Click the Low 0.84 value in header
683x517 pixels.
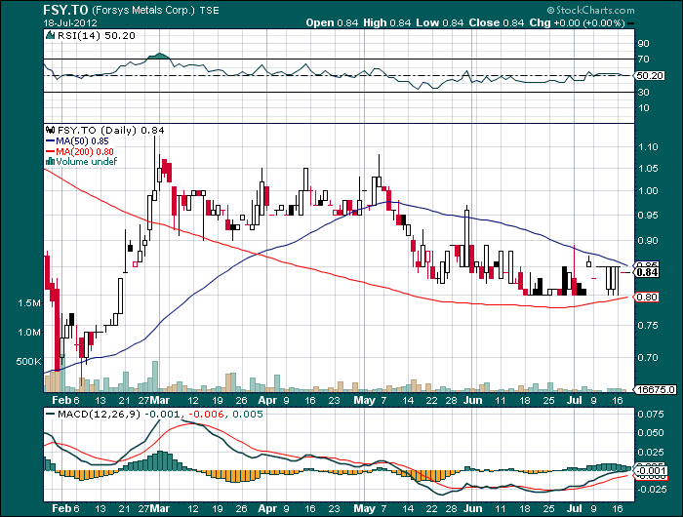point(439,22)
